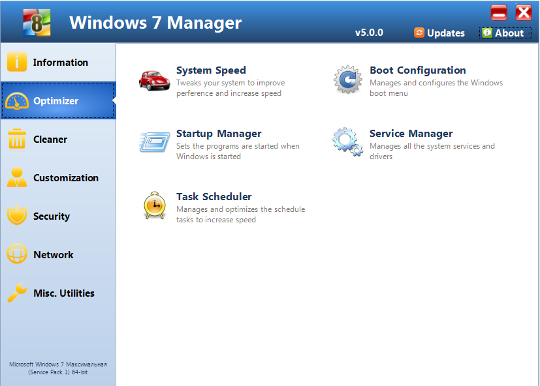Select the Security shield icon
Screen dimensions: 540x386
click(16, 216)
